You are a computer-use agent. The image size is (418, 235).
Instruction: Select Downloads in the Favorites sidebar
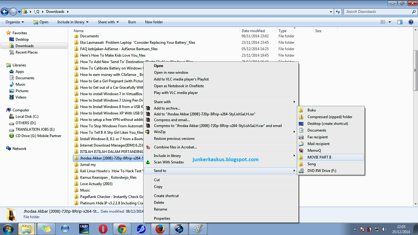click(34, 46)
